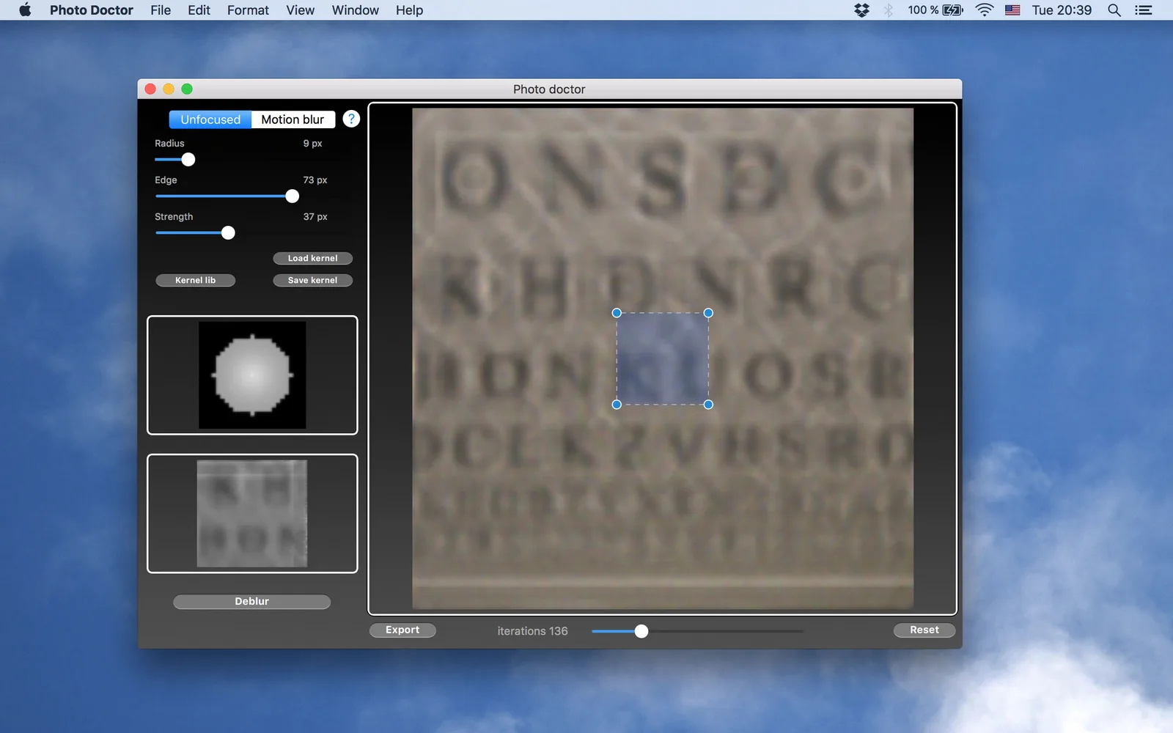Click the Edge slider handle
Screen dimensions: 1173x733
point(293,196)
